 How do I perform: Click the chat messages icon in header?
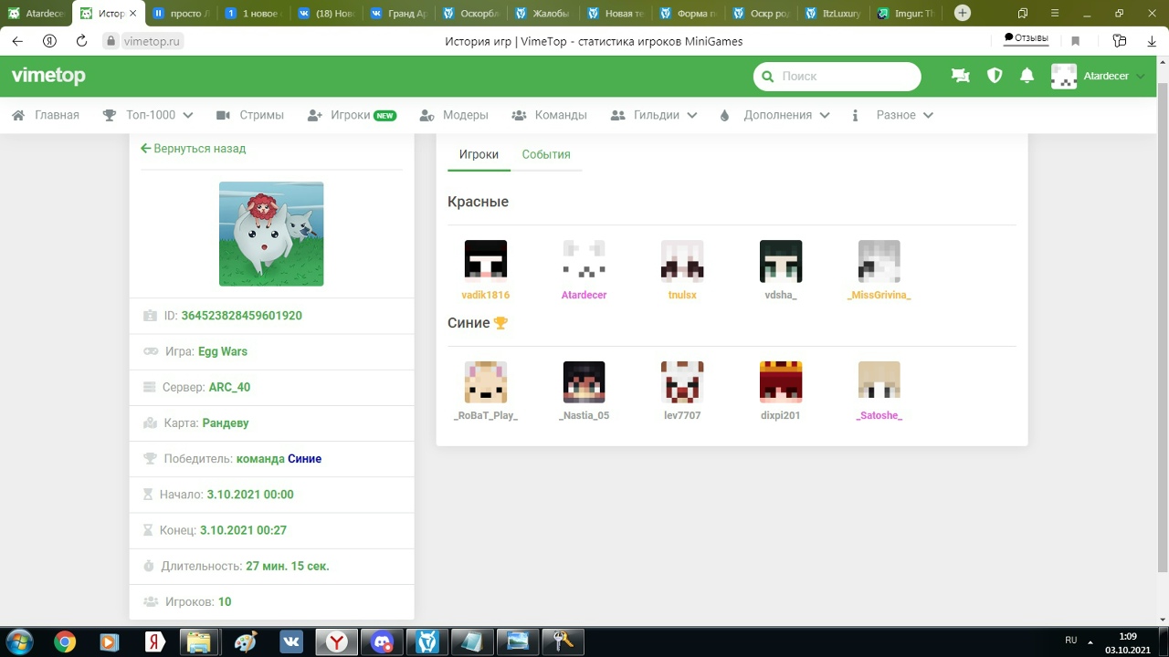coord(960,77)
